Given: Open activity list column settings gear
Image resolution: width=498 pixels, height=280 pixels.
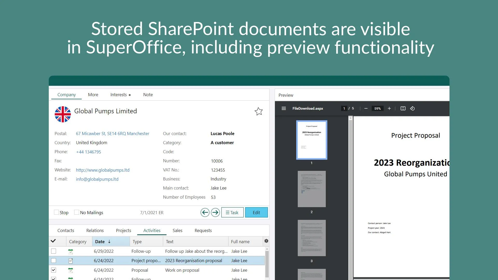Looking at the screenshot, I should [266, 241].
